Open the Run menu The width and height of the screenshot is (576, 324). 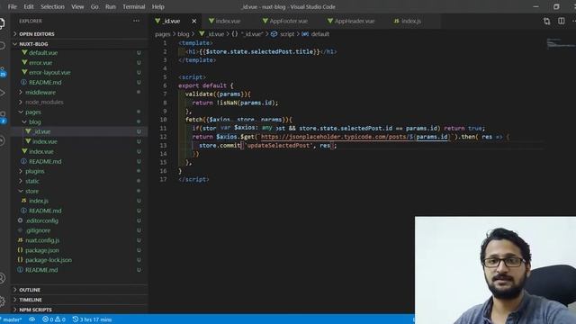coord(110,6)
